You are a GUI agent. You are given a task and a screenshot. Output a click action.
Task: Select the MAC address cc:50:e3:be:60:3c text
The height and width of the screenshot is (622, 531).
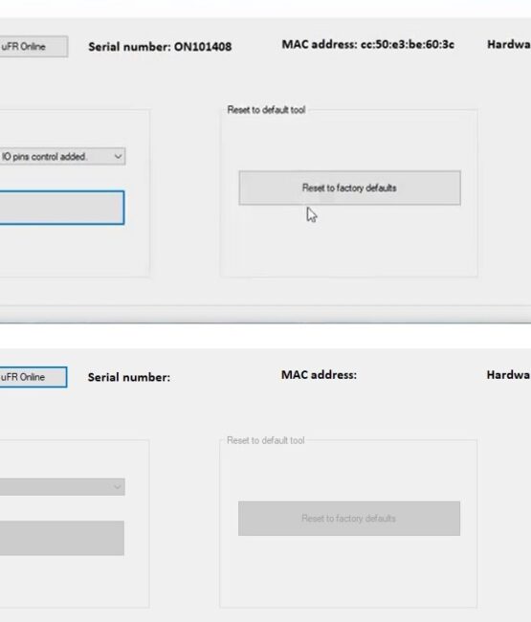click(x=368, y=44)
